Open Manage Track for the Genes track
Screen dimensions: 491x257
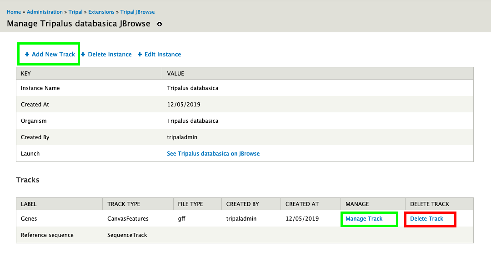(364, 219)
